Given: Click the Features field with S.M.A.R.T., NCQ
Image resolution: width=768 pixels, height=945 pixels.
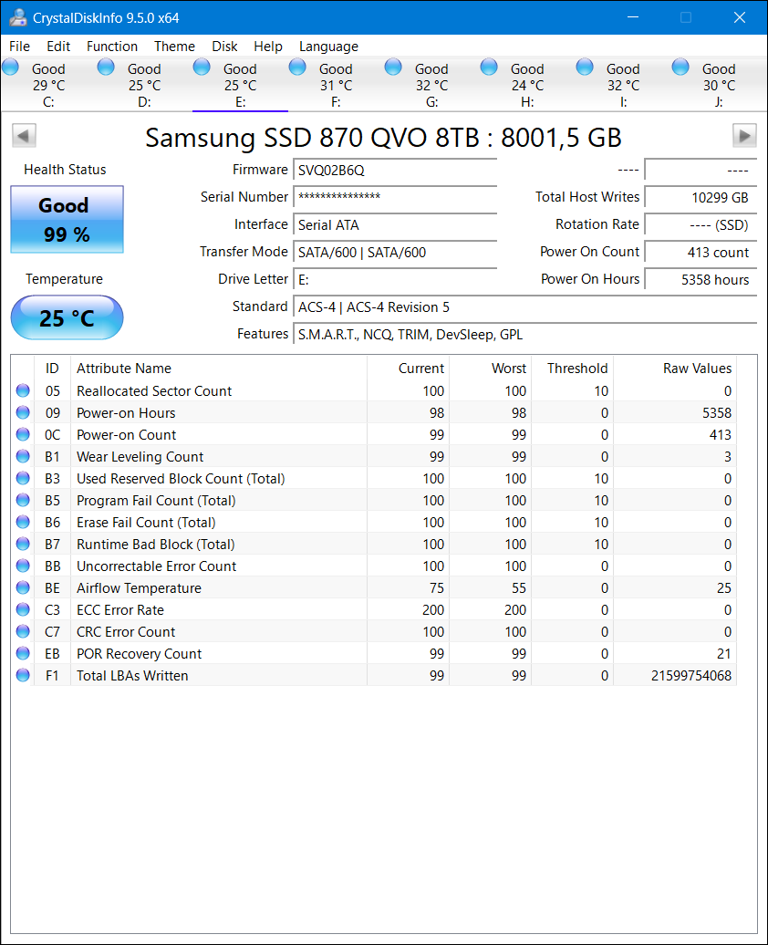Looking at the screenshot, I should click(x=525, y=335).
